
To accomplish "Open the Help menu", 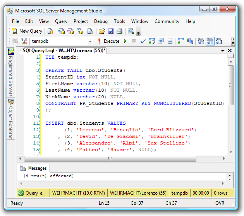I will [x=190, y=21].
